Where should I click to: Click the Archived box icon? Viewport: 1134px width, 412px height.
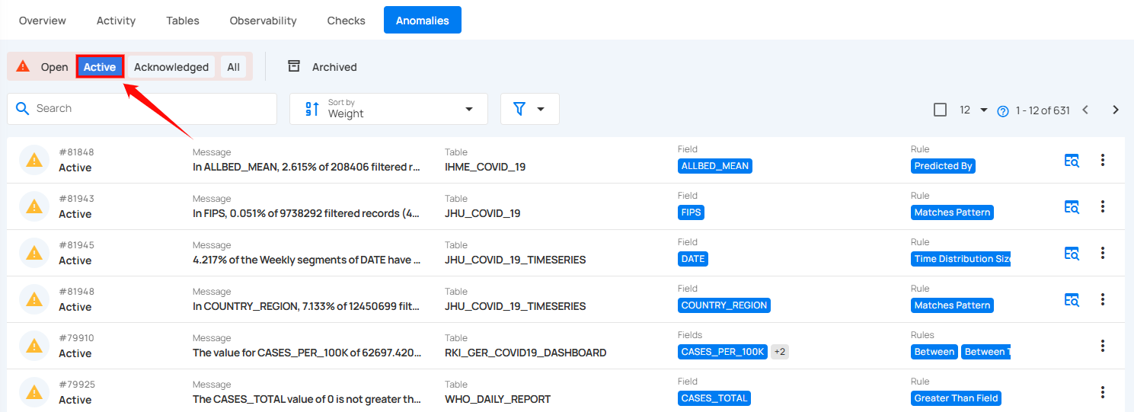click(294, 66)
